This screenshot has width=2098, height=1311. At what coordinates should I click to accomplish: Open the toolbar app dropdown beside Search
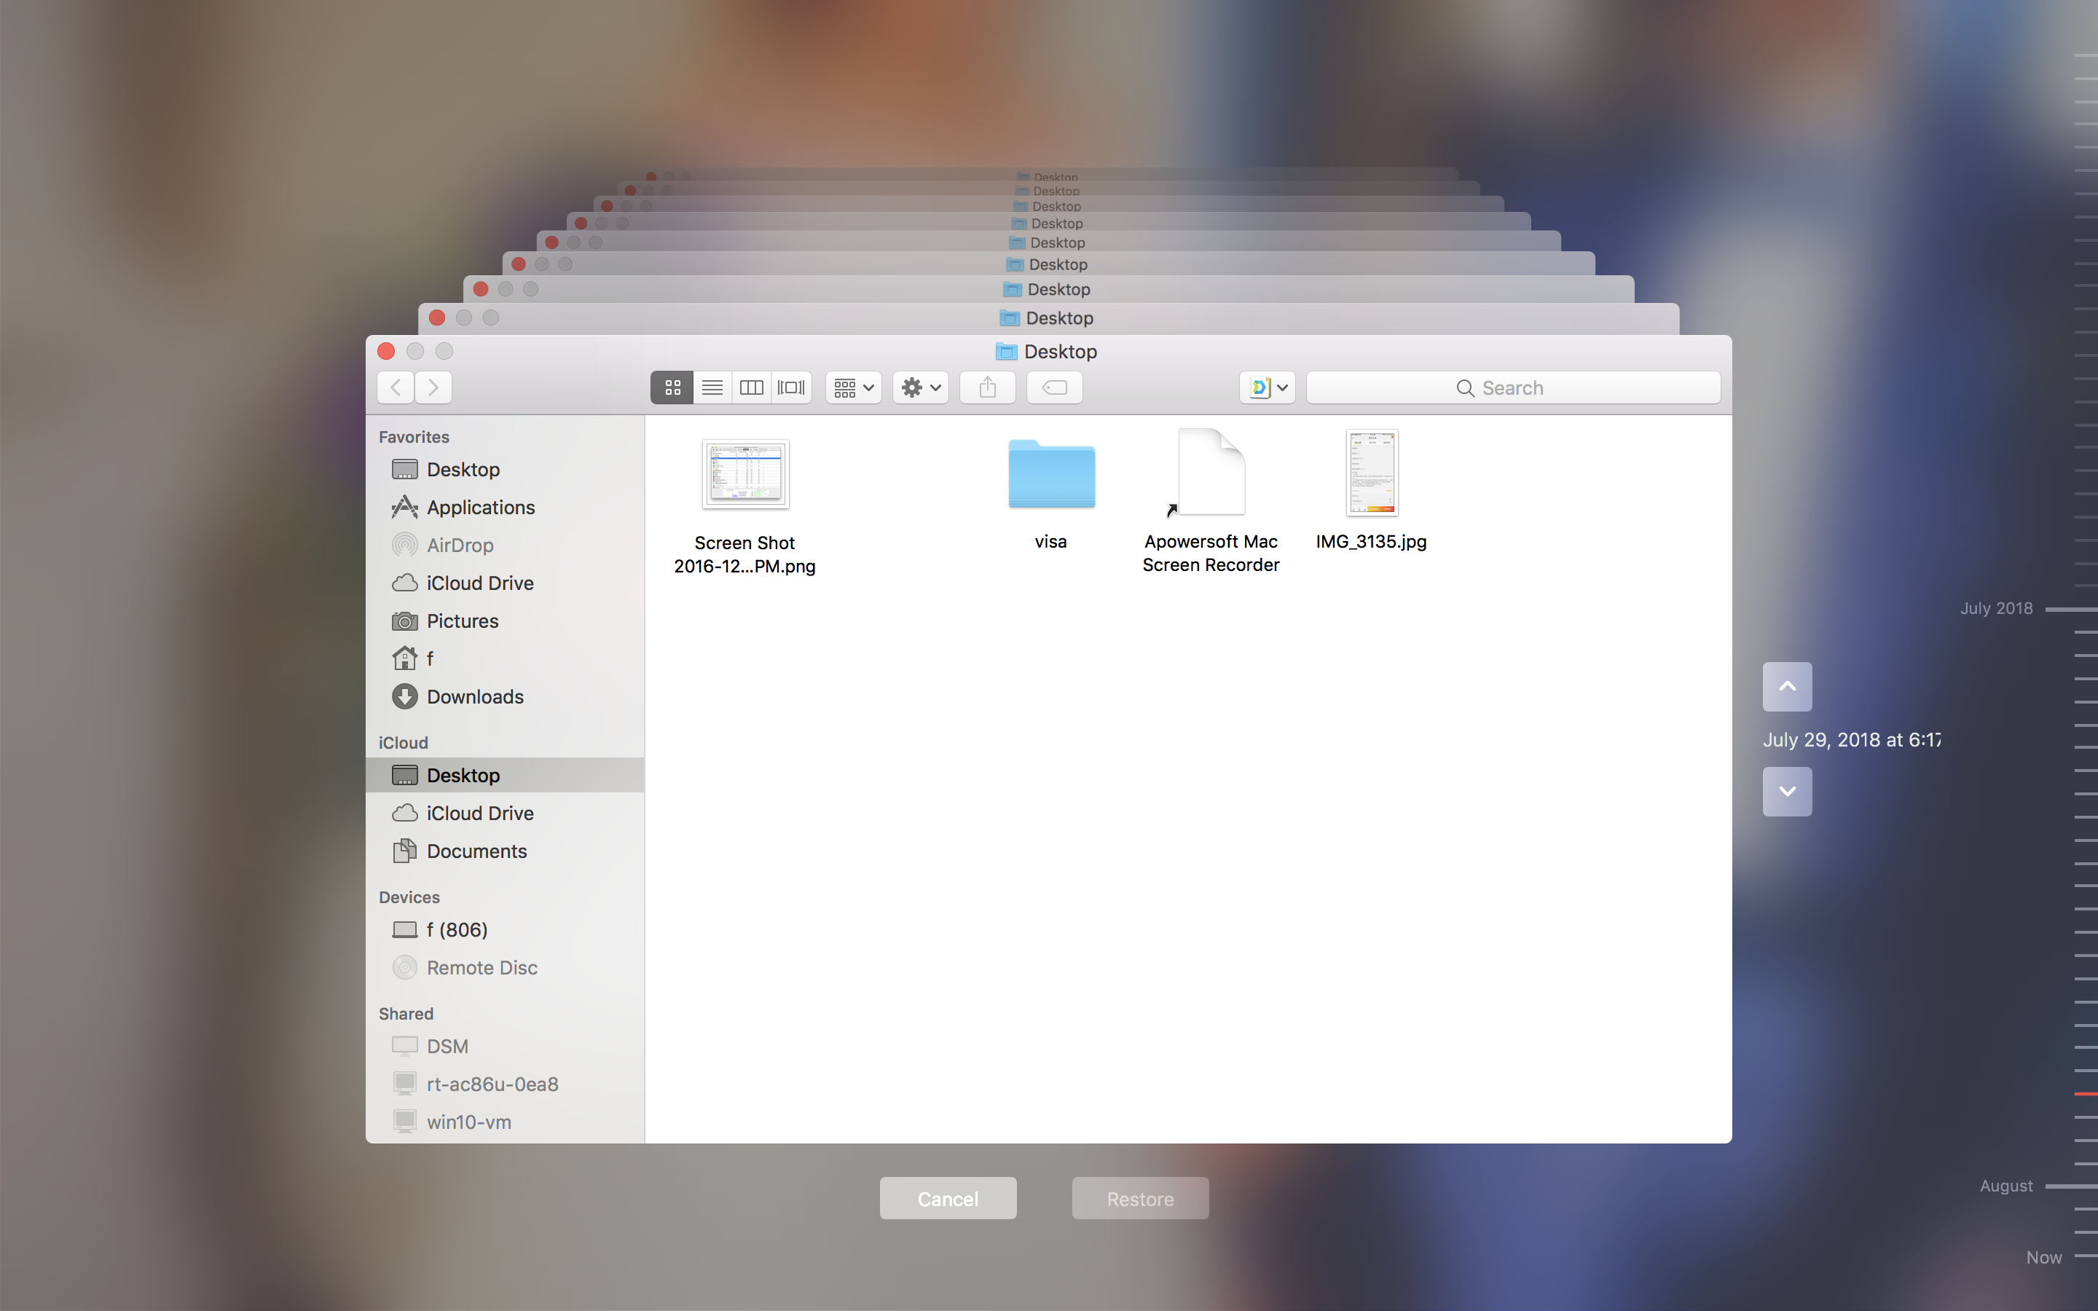tap(1268, 387)
